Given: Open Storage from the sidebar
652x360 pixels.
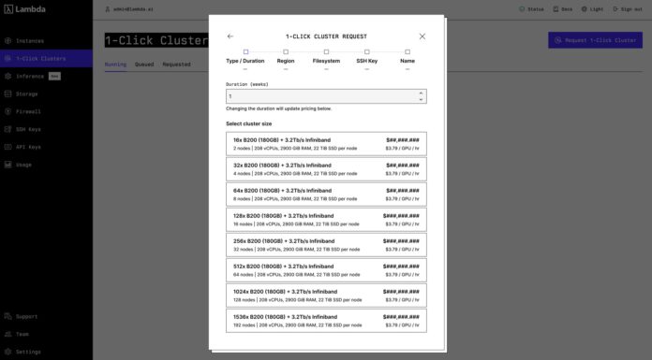Looking at the screenshot, I should 26,94.
